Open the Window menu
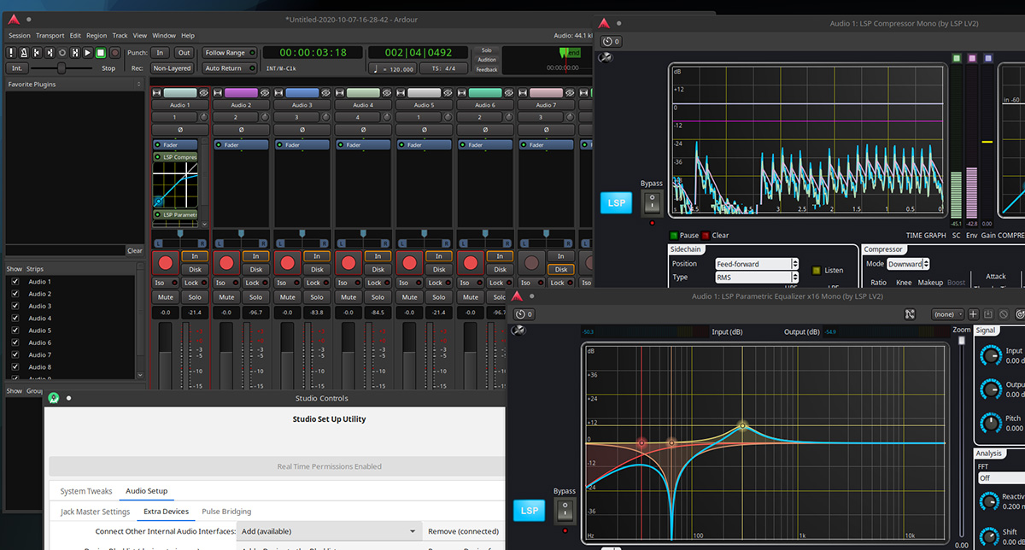 [164, 36]
